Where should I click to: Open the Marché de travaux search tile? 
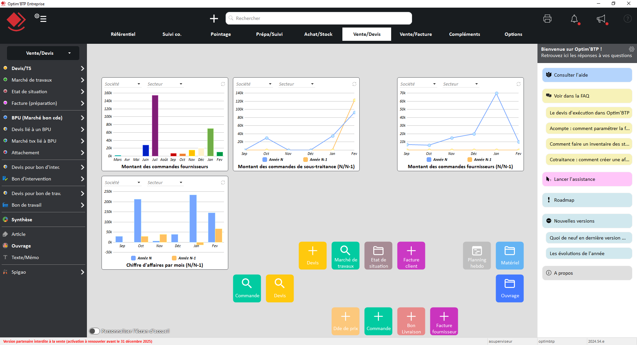coord(345,255)
